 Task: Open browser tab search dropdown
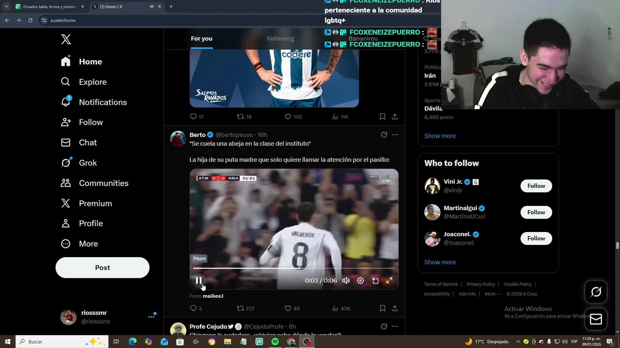click(6, 7)
